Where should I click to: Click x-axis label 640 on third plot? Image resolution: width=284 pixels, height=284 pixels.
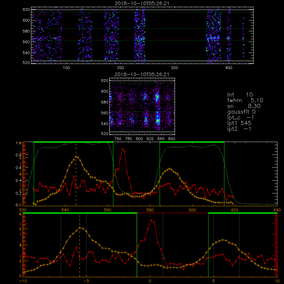click(277, 210)
